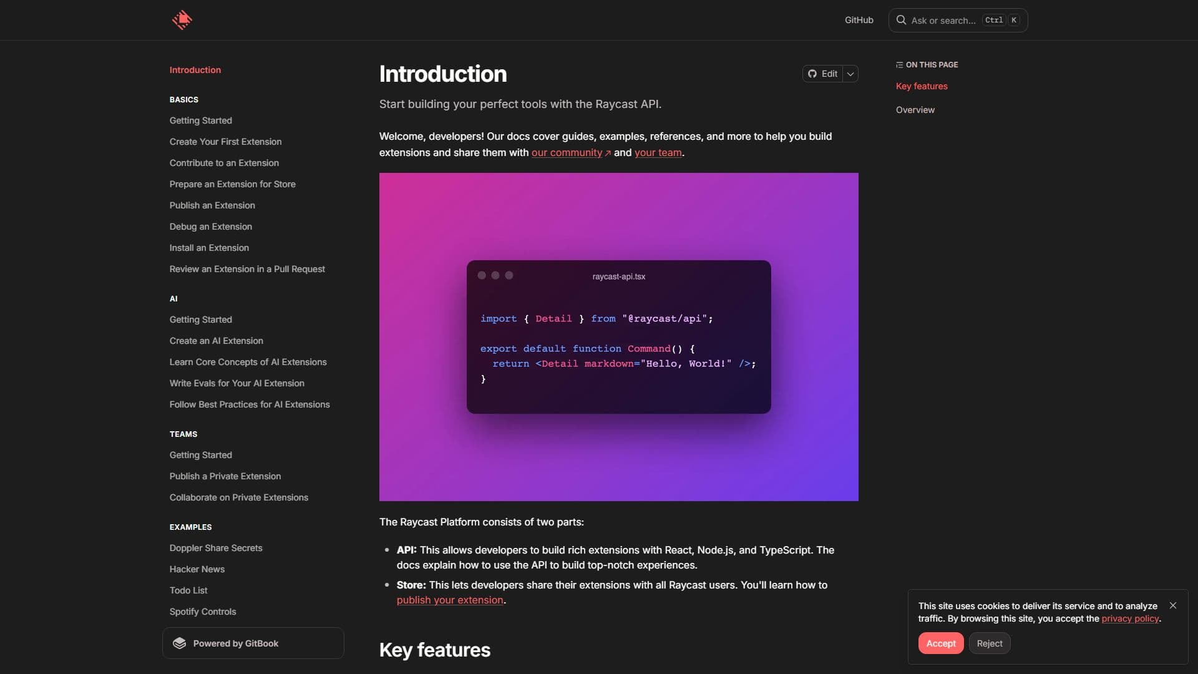This screenshot has width=1198, height=674.
Task: Follow the our community link
Action: coord(571,152)
